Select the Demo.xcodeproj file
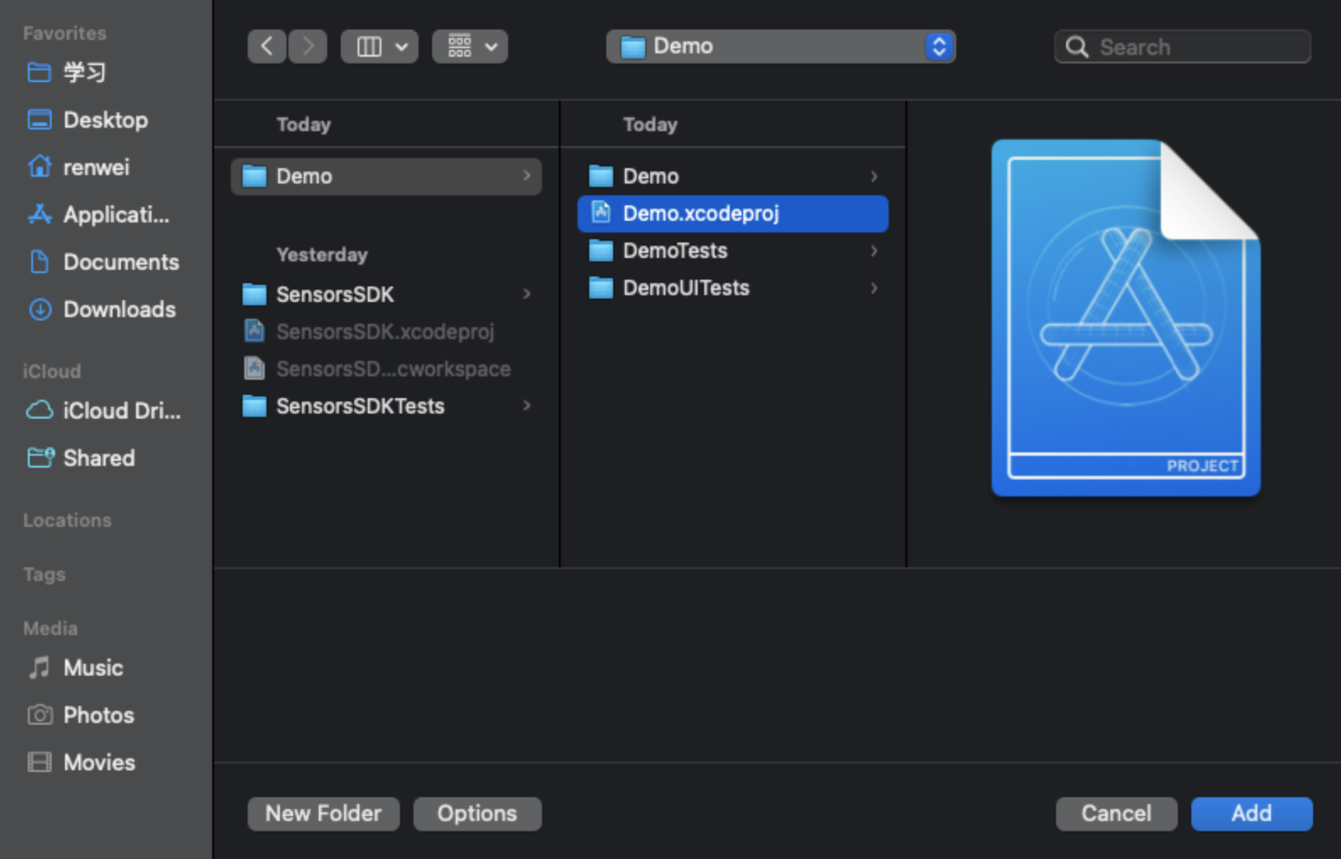This screenshot has width=1341, height=859. (733, 213)
